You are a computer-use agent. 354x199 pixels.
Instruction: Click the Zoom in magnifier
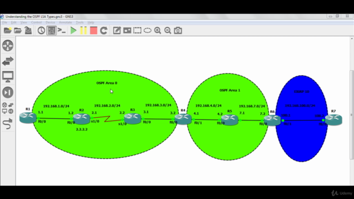click(x=158, y=30)
